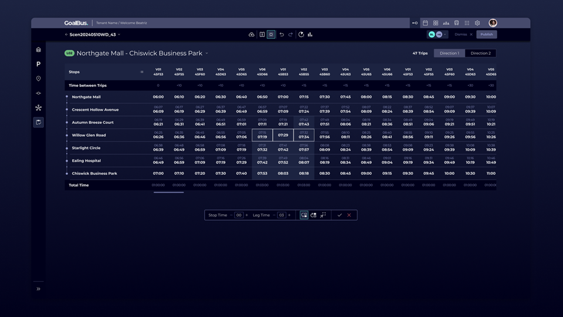Viewport: 563px width, 317px height.
Task: Go back using the arrow beside the scenario name
Action: [x=66, y=35]
